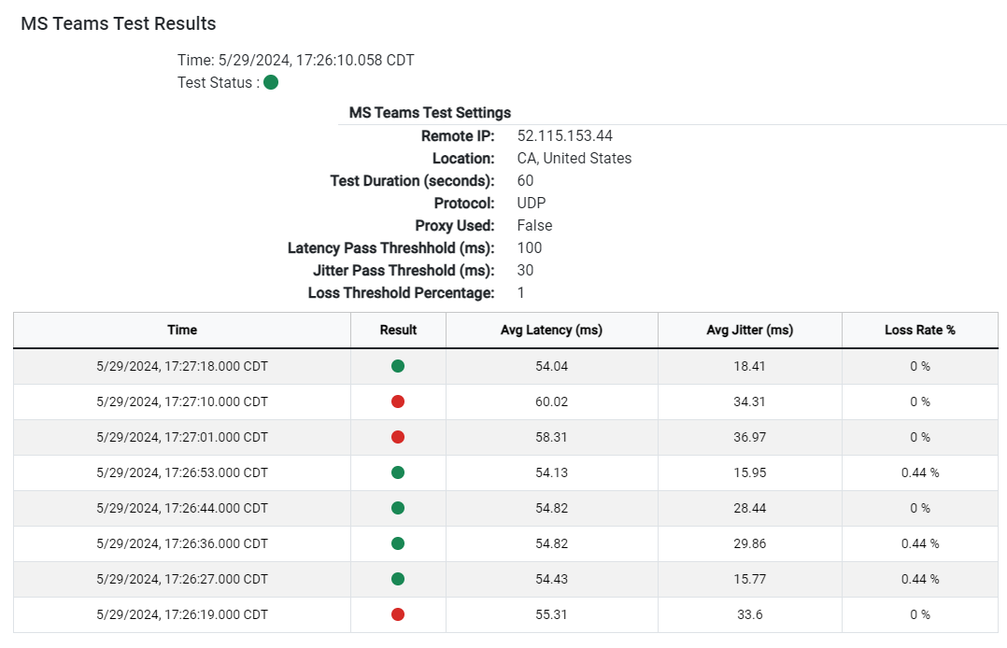Select the 60.02 average latency value

pos(552,401)
